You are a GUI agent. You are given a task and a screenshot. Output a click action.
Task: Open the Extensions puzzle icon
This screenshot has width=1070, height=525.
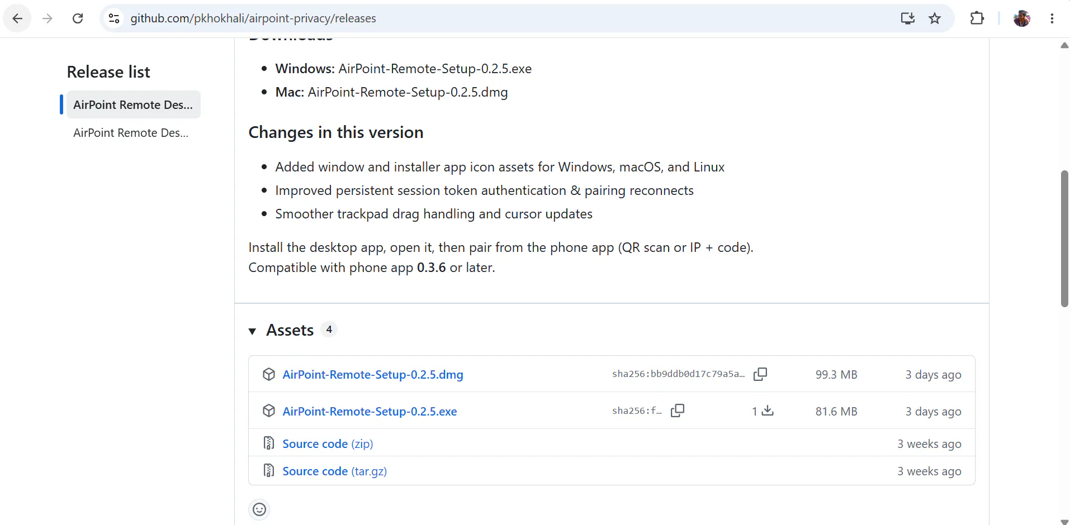[x=977, y=18]
